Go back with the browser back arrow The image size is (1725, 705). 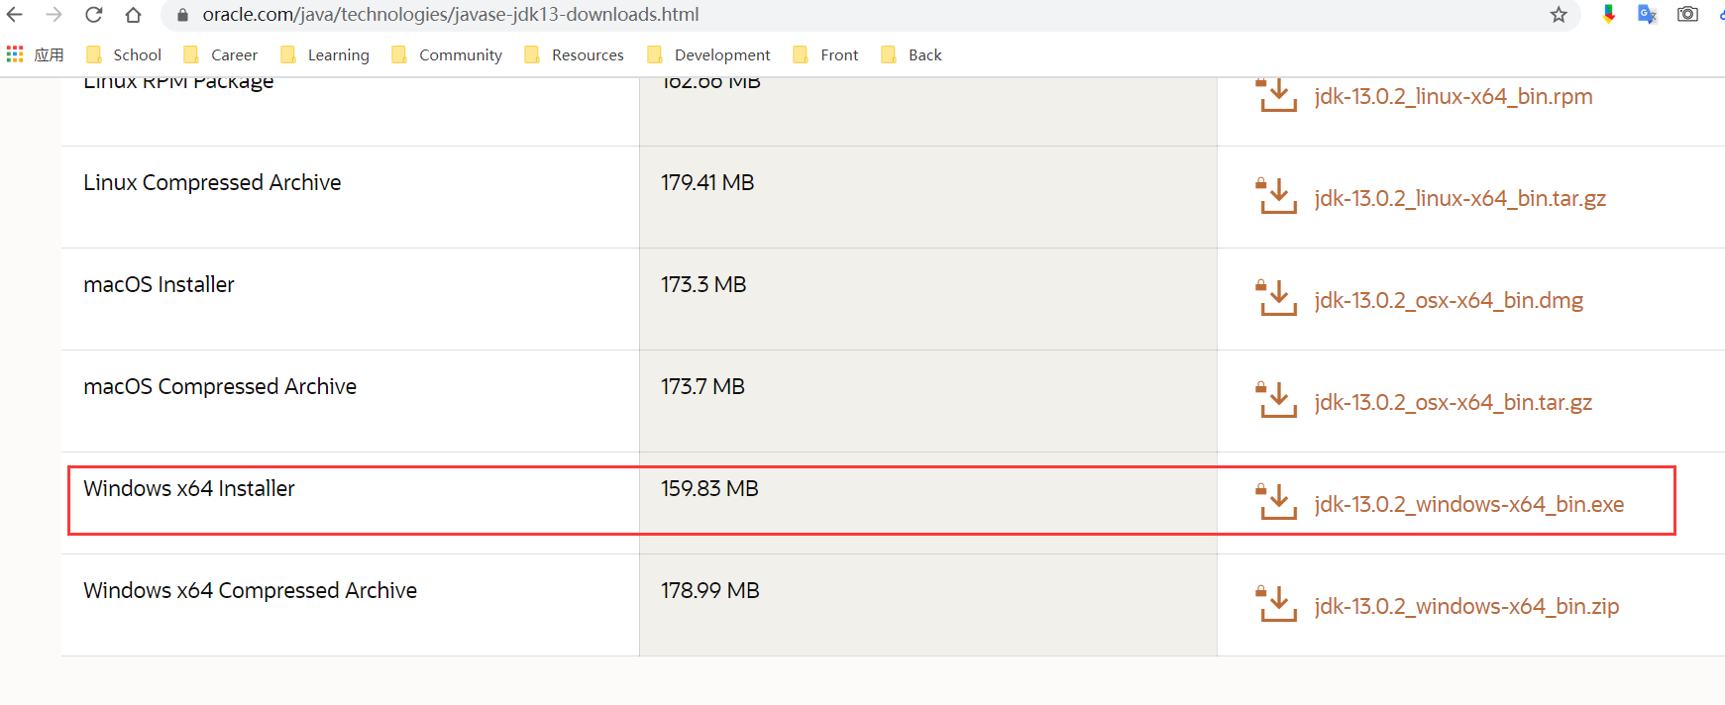15,15
